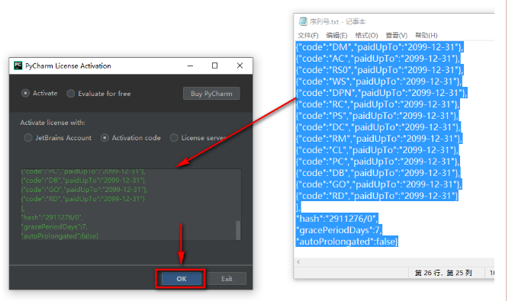Click the "code":"GO" line in PyCharm dialog
Screen dimensions: 515x301
[x=85, y=190]
